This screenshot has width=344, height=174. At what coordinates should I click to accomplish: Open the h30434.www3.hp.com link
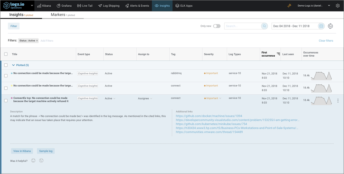point(237,128)
